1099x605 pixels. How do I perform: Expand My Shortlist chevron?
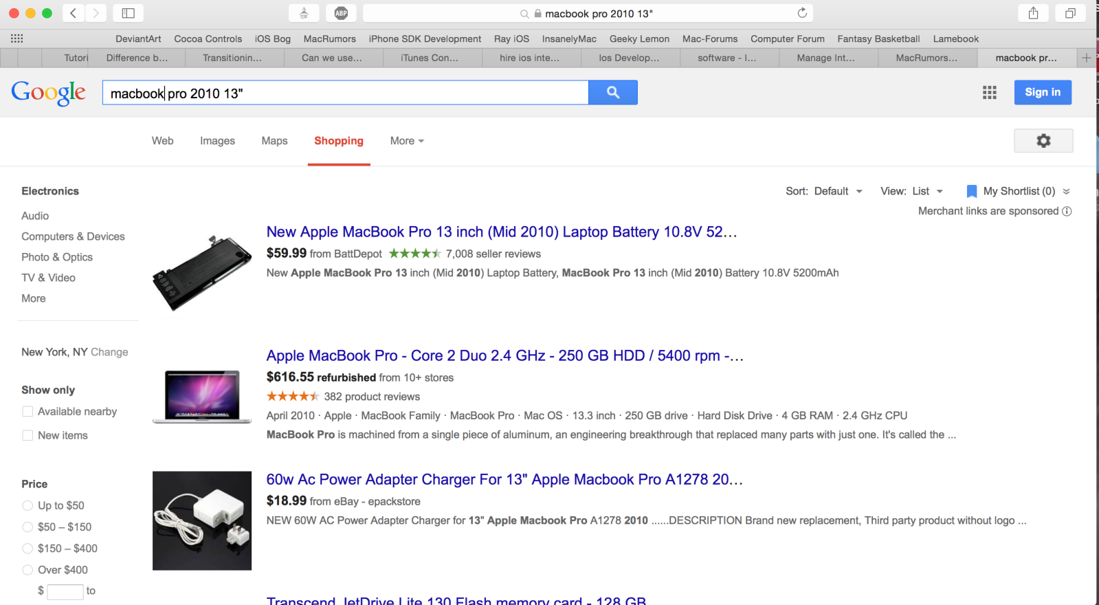(x=1066, y=191)
